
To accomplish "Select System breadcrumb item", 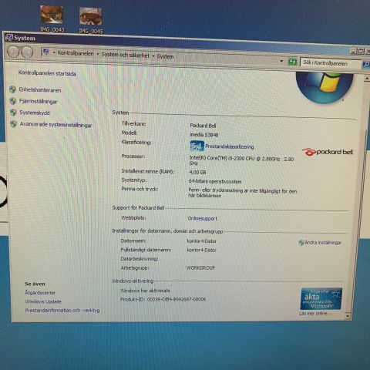I will (x=165, y=56).
